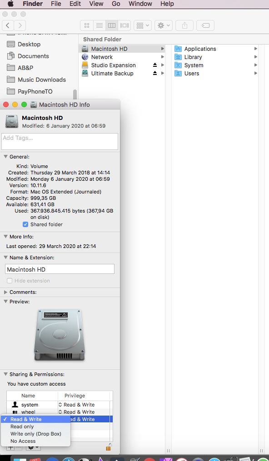Open privilege popup for system user

point(77,405)
